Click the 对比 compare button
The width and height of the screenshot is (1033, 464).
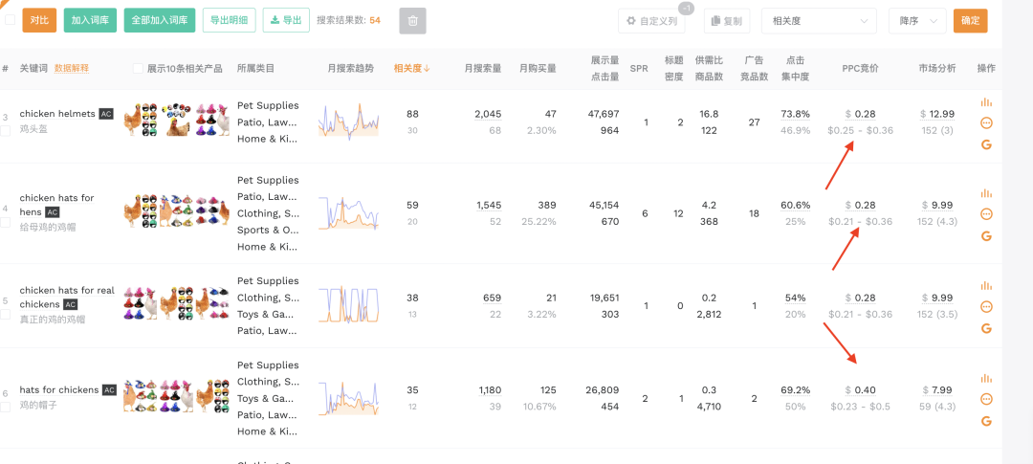click(x=39, y=20)
